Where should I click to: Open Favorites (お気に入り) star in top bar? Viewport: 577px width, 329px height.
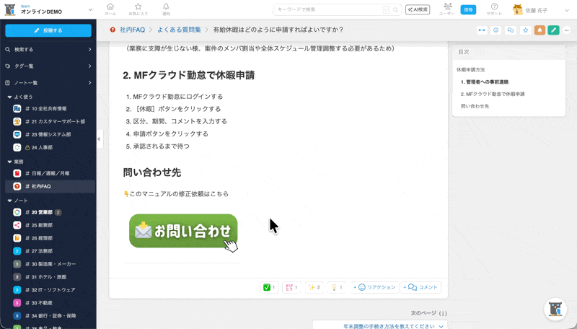(138, 9)
